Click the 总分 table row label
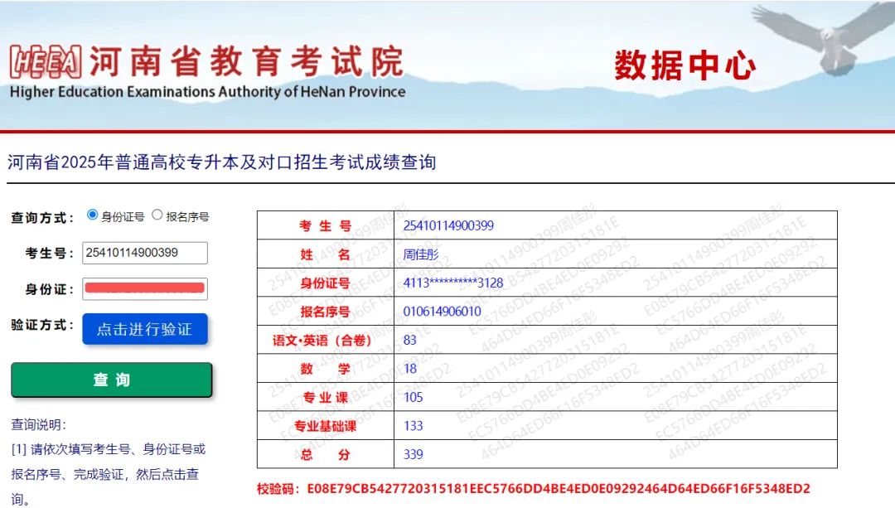 (326, 454)
